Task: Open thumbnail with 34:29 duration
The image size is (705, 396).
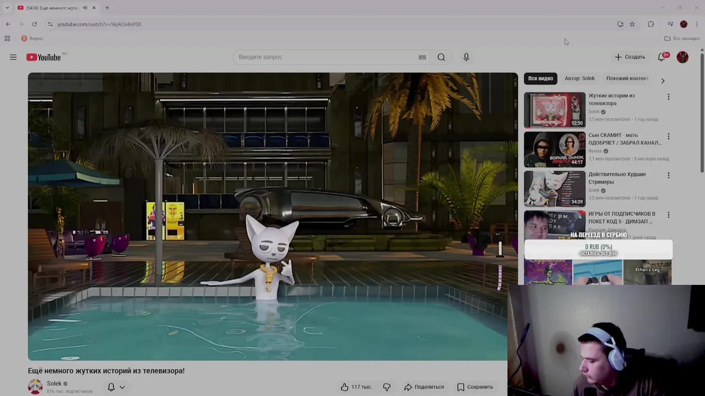Action: pyautogui.click(x=555, y=189)
